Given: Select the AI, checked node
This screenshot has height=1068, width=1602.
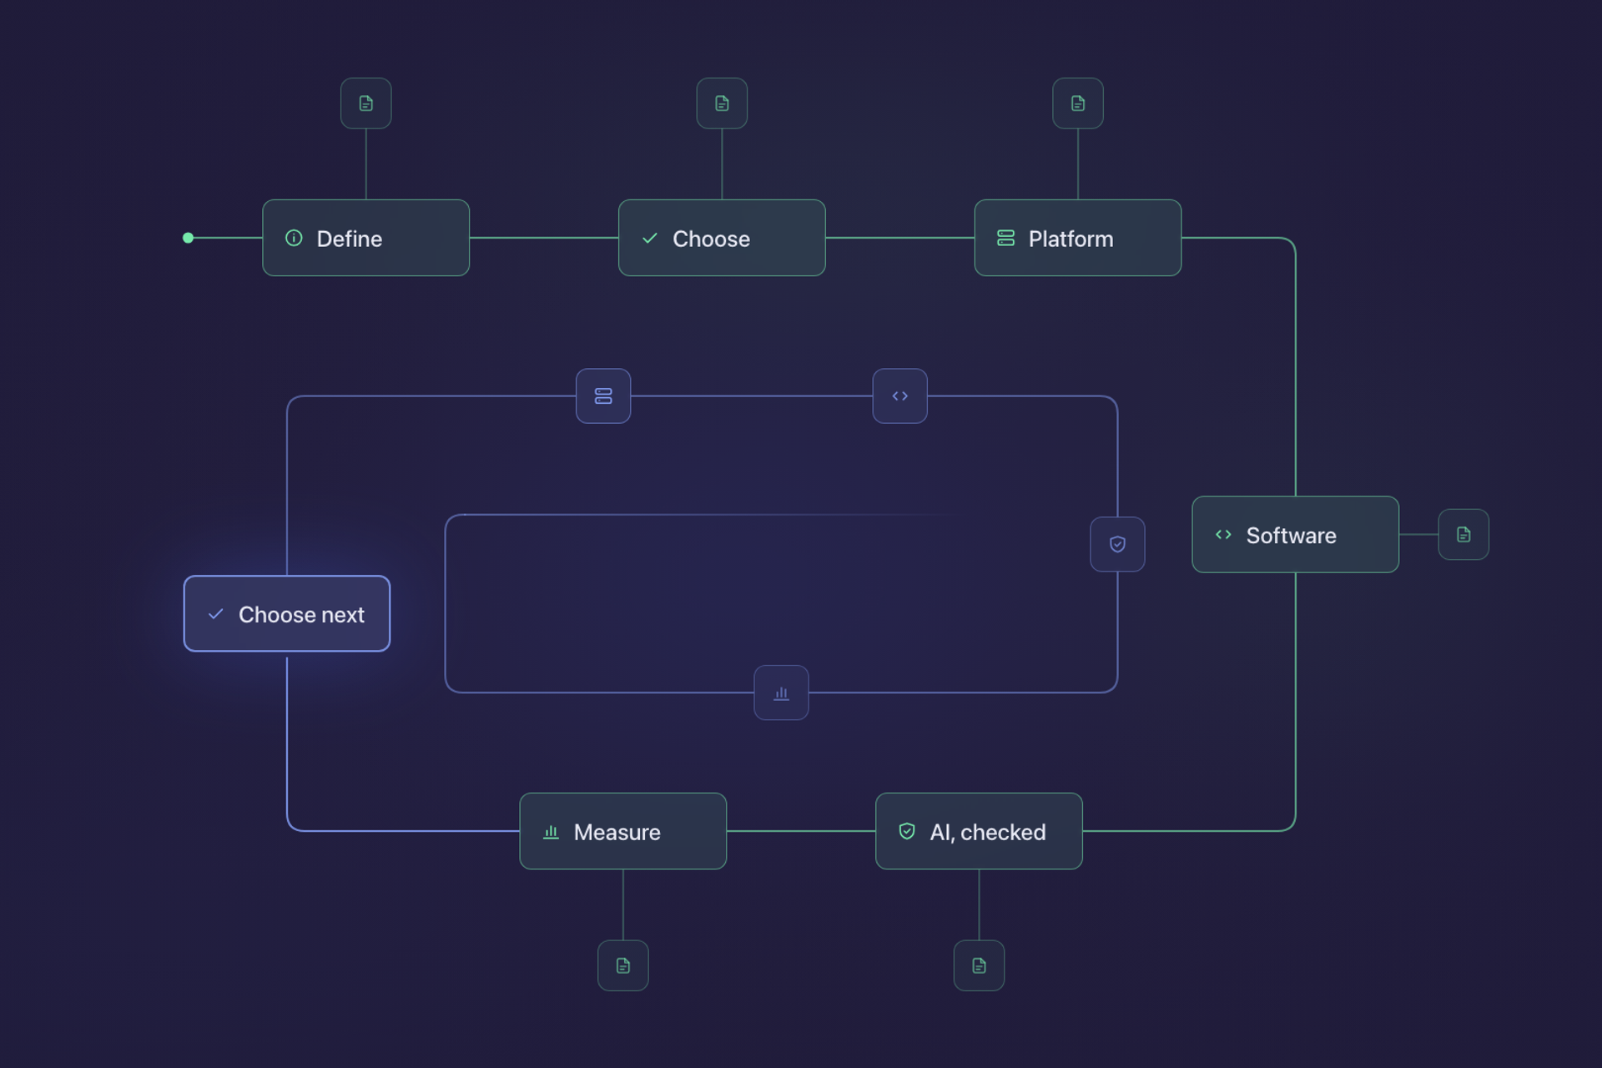Looking at the screenshot, I should (979, 831).
